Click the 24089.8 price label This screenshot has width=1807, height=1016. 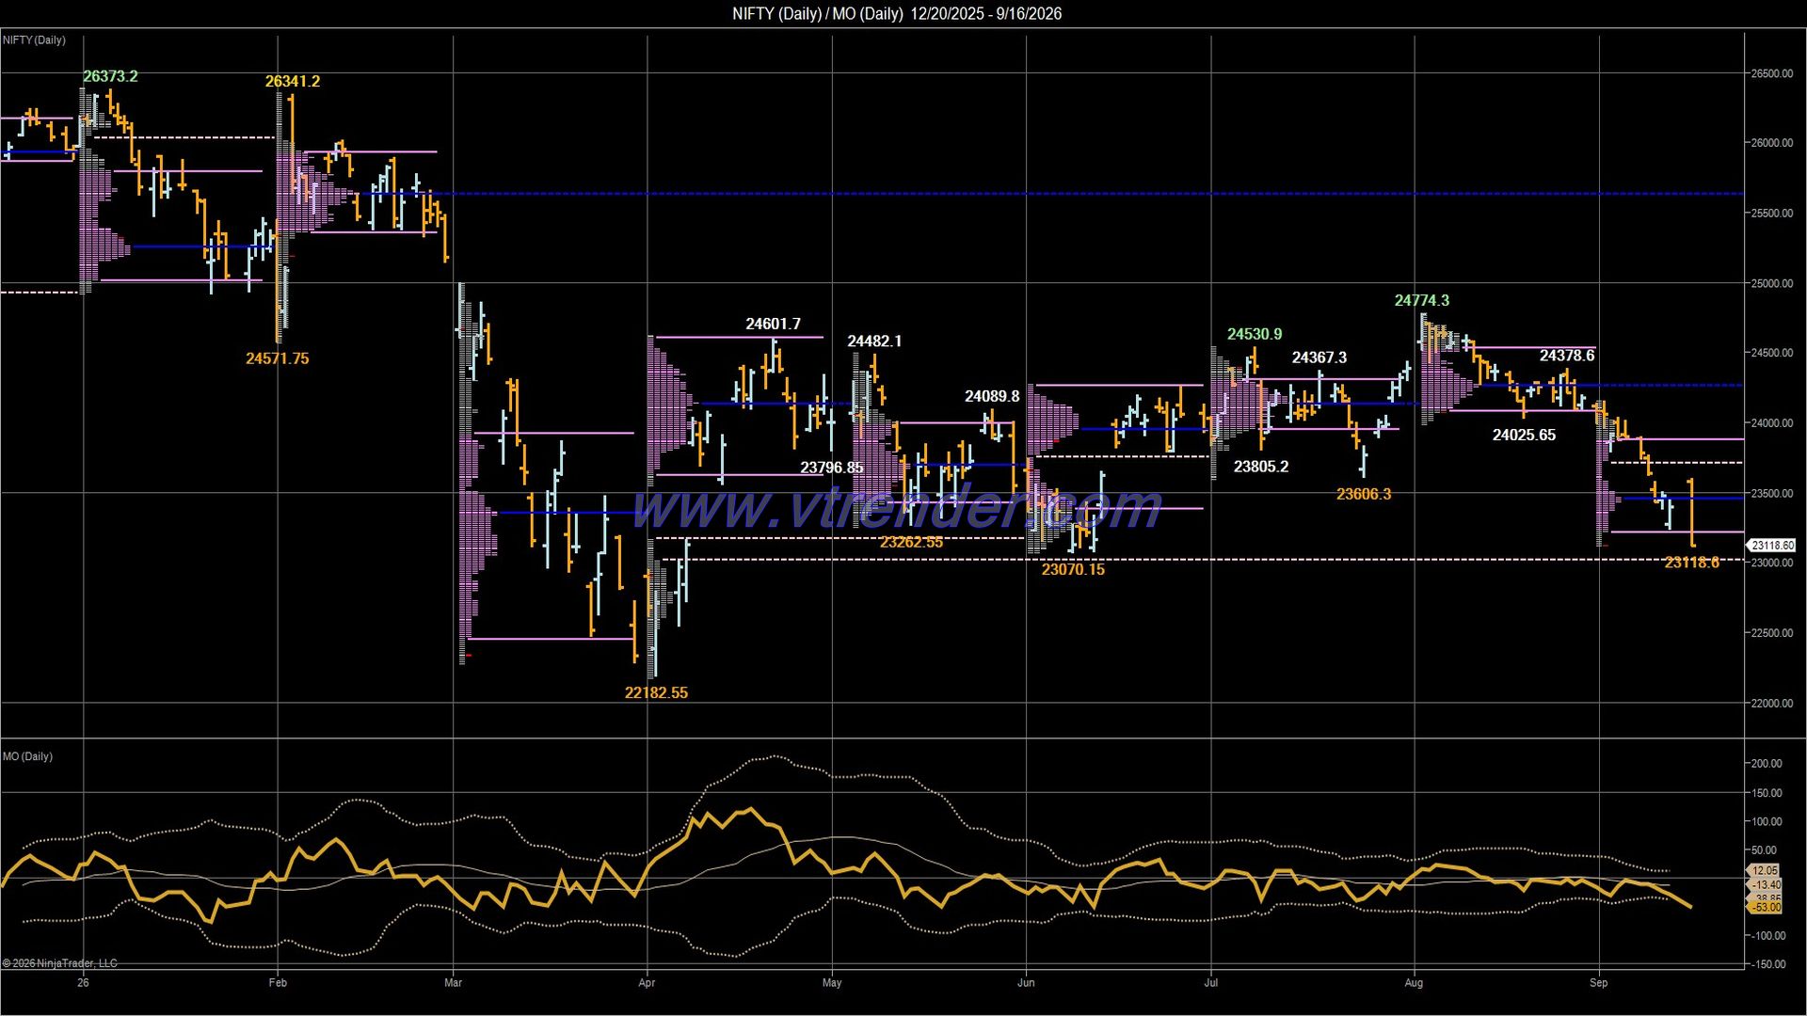[x=992, y=397]
